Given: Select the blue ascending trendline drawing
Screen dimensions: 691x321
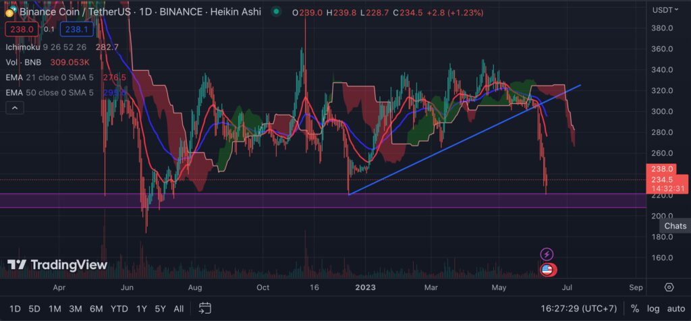Looking at the screenshot, I should [x=464, y=140].
